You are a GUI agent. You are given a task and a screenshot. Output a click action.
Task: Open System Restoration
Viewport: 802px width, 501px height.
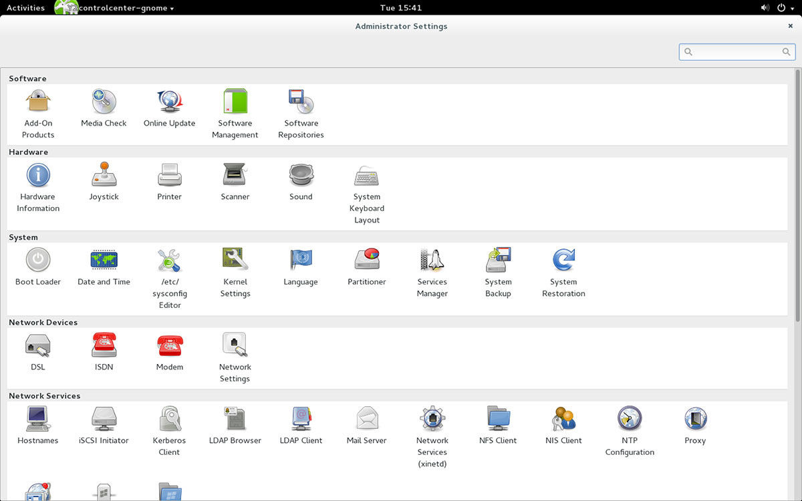(563, 273)
